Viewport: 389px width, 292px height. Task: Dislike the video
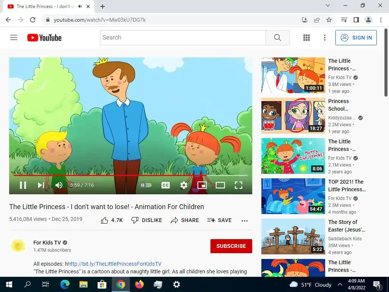[147, 220]
